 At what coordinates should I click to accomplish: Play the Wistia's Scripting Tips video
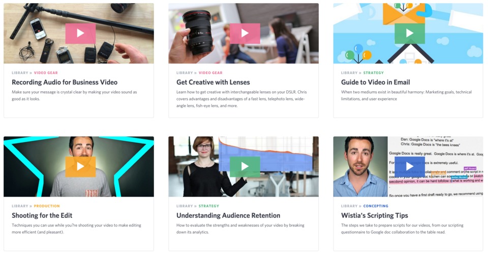point(410,167)
